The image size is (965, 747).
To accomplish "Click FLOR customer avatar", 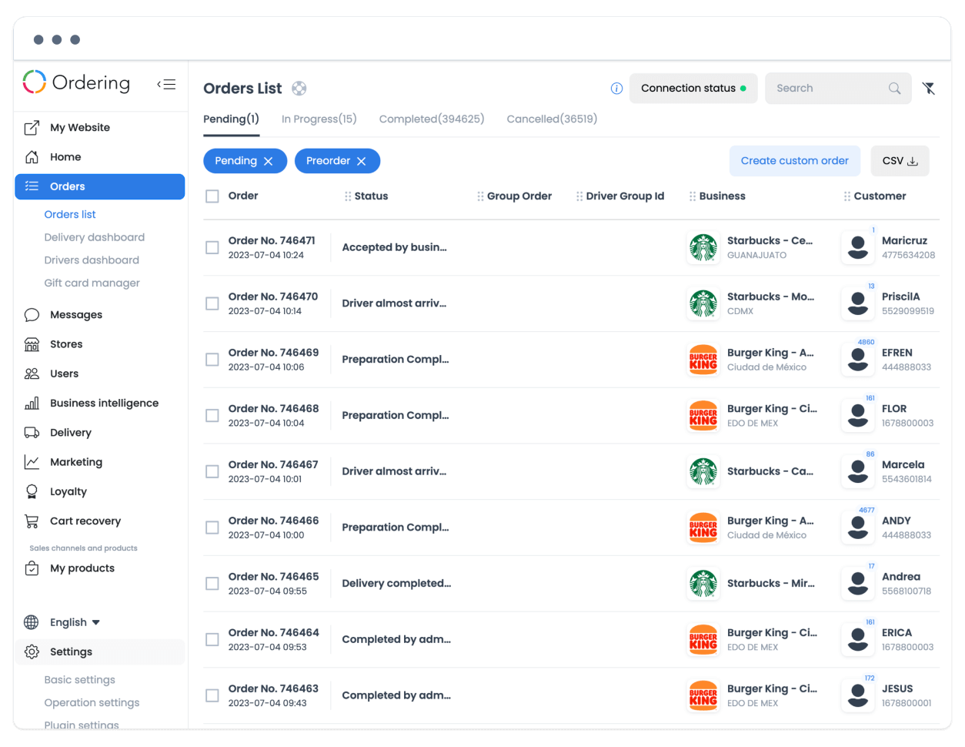I will click(858, 416).
